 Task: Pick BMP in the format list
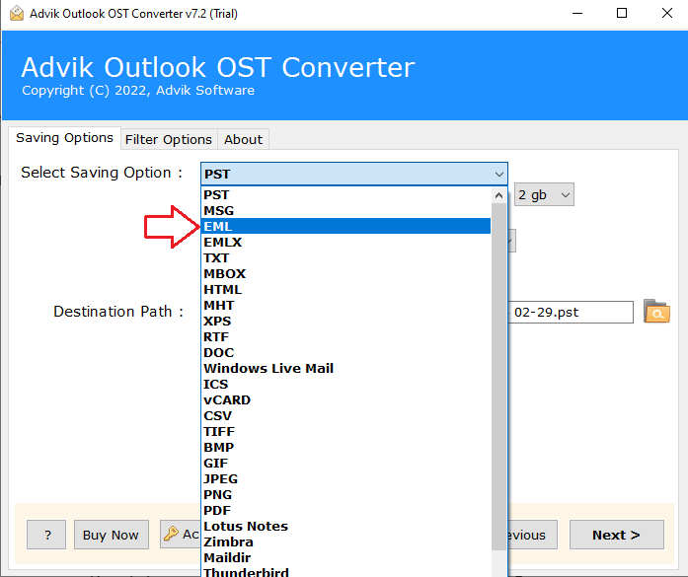(x=345, y=447)
